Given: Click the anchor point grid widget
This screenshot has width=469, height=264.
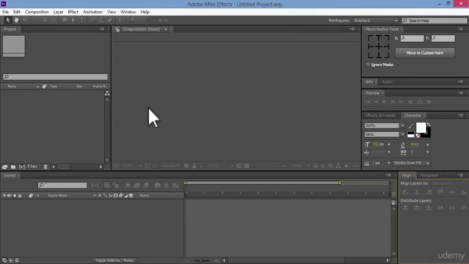Looking at the screenshot, I should pyautogui.click(x=379, y=46).
